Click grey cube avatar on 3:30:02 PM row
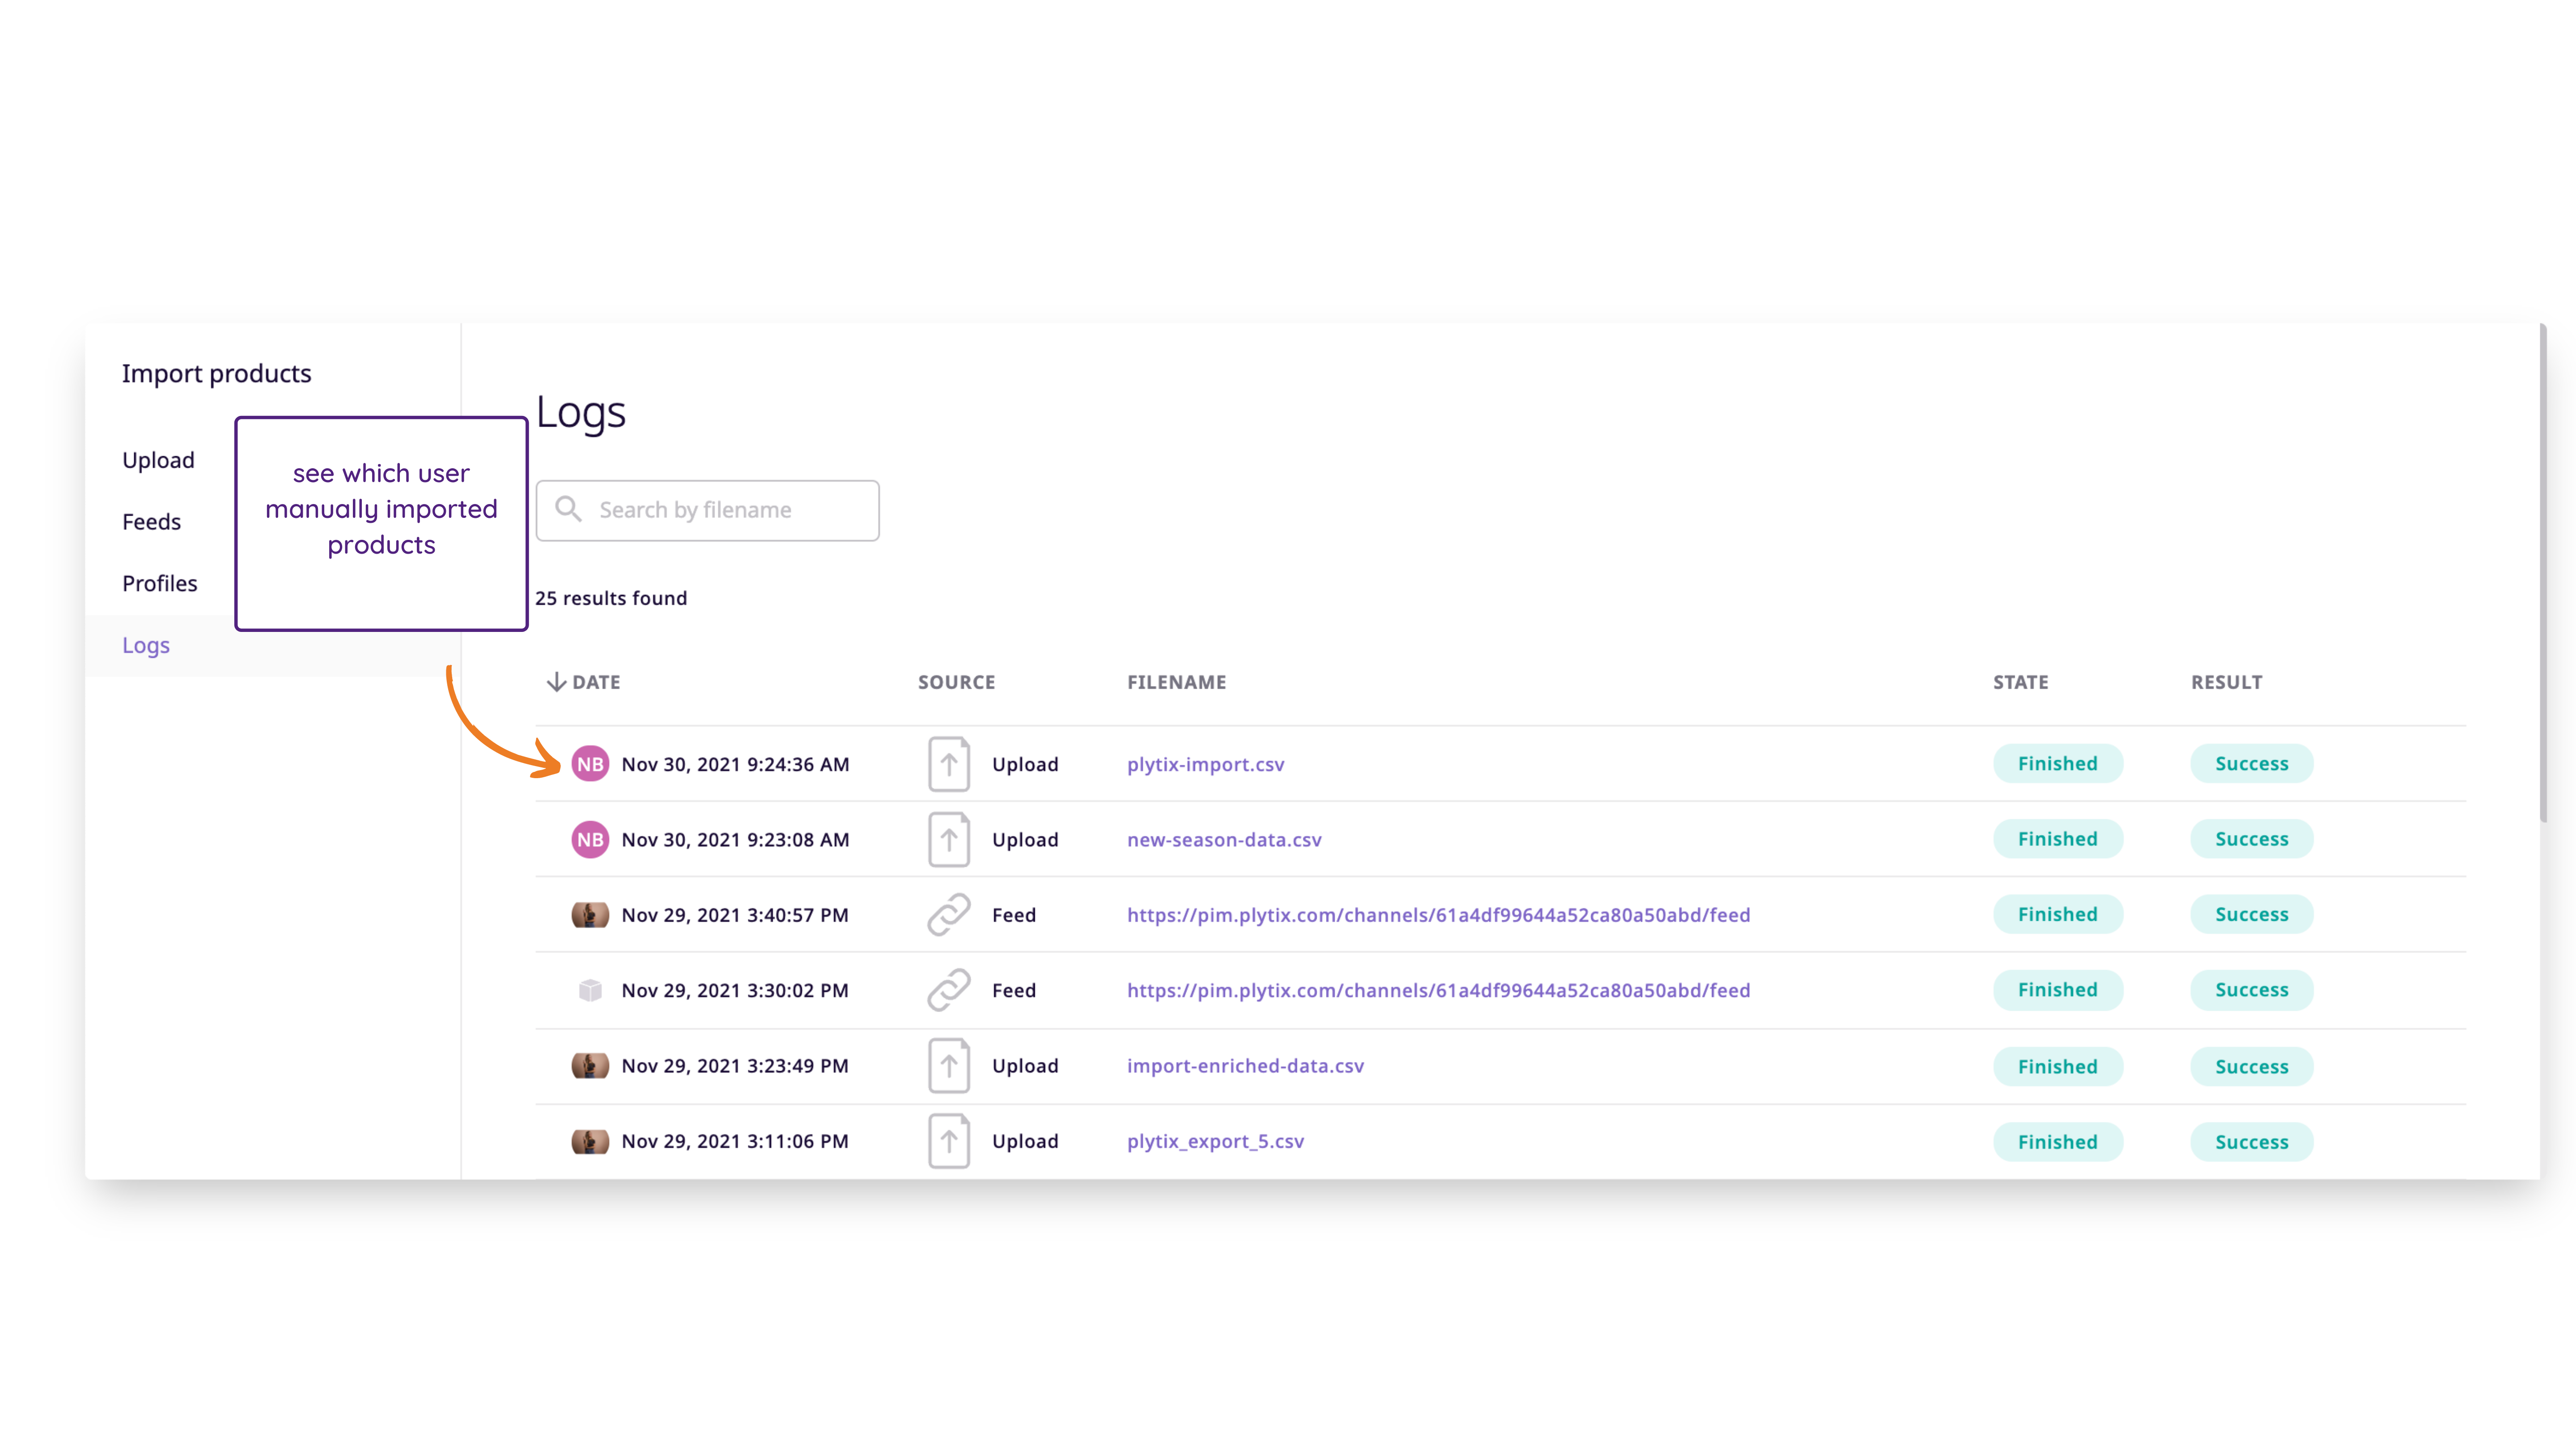The width and height of the screenshot is (2576, 1449). pos(590,990)
